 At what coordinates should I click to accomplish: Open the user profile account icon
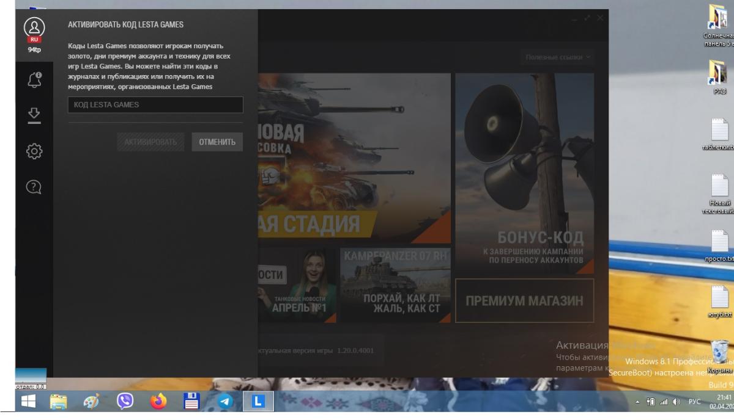pos(34,27)
